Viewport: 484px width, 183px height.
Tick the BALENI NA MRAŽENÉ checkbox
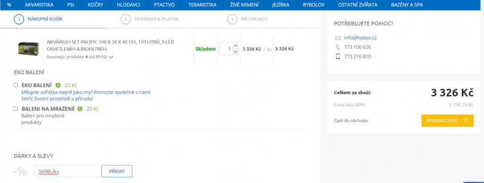tap(16, 109)
